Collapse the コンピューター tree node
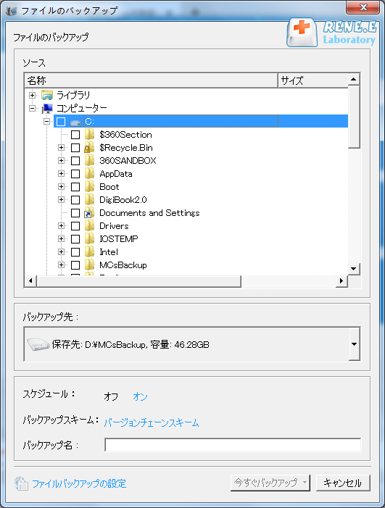The height and width of the screenshot is (508, 385). click(x=32, y=109)
